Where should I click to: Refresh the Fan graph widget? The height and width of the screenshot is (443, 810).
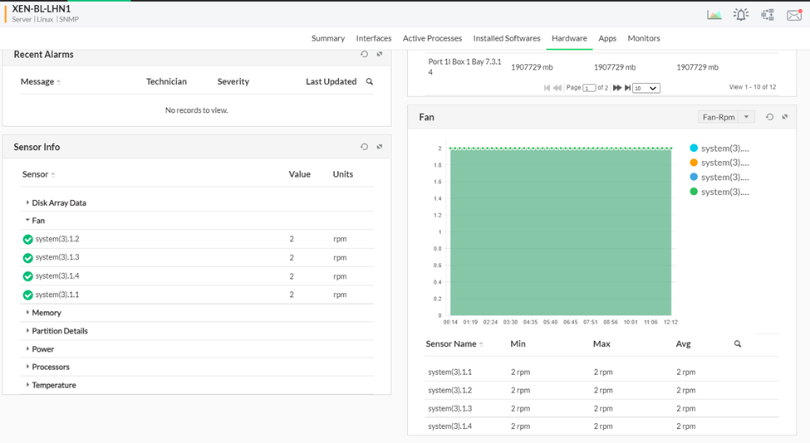coord(769,117)
